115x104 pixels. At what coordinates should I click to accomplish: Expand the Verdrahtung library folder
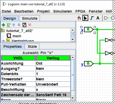tap(3, 41)
